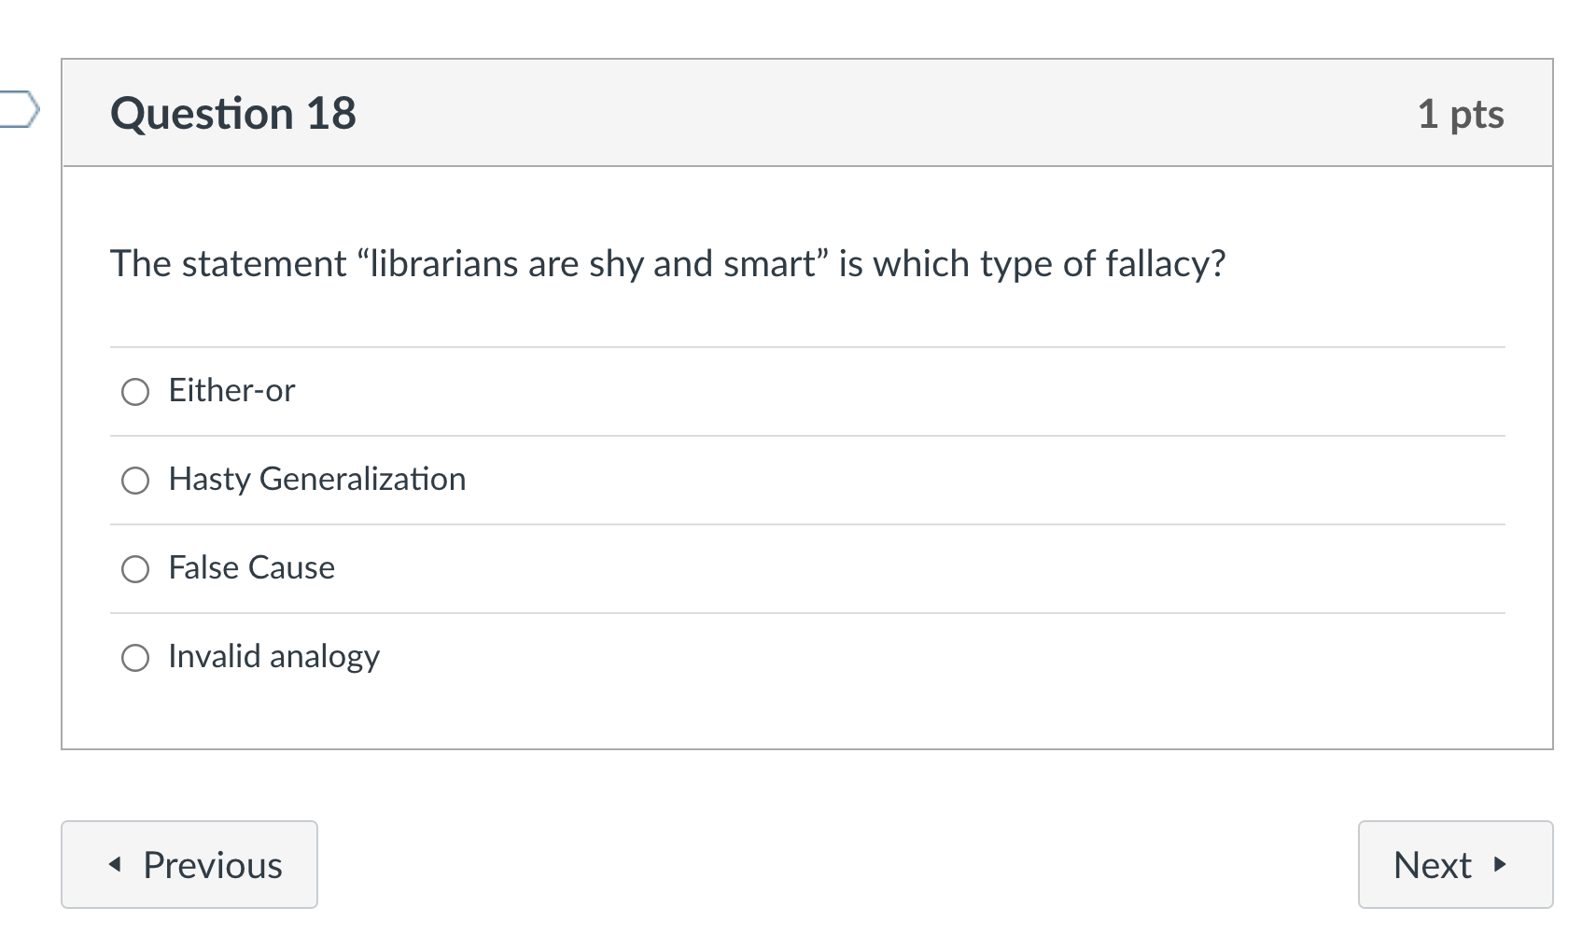Select the False Cause radio button

tap(136, 568)
